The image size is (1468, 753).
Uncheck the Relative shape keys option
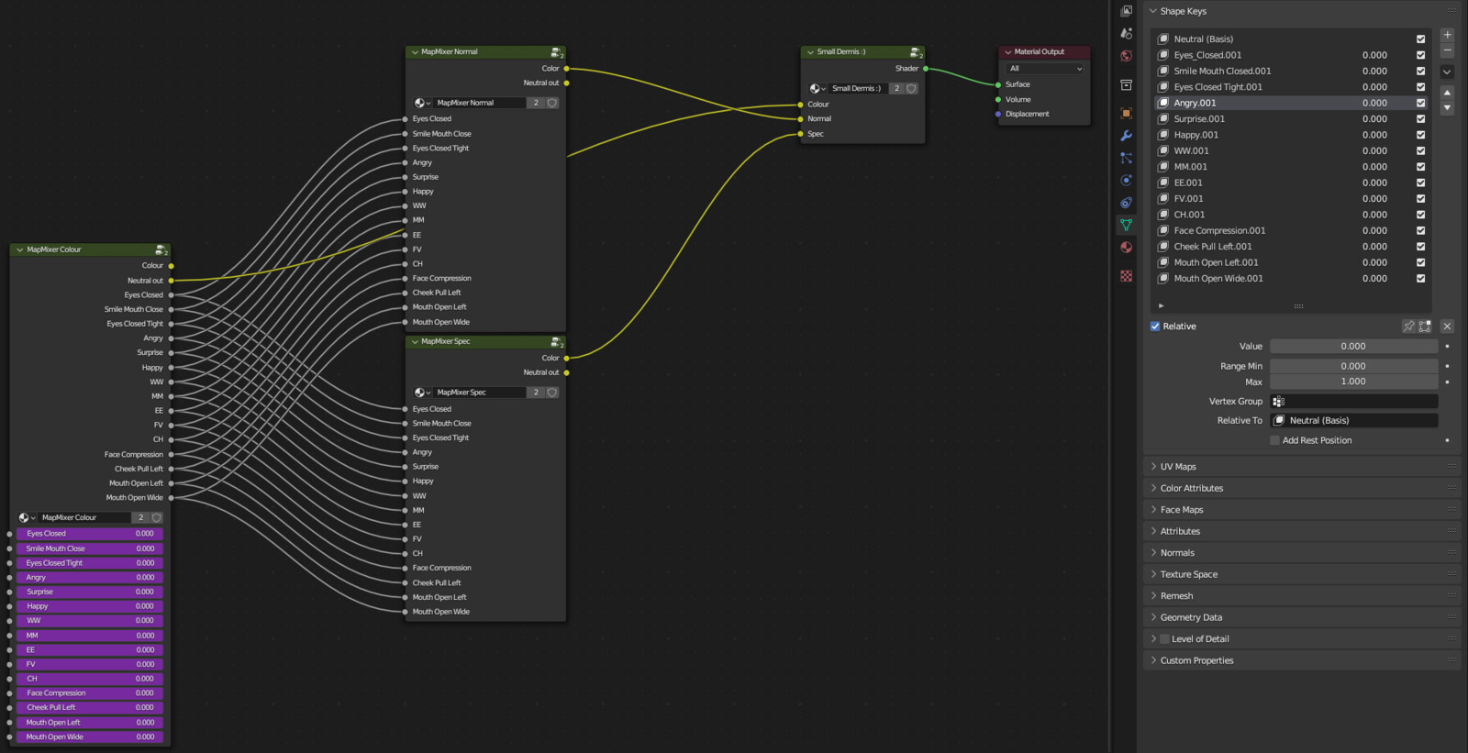pyautogui.click(x=1155, y=327)
